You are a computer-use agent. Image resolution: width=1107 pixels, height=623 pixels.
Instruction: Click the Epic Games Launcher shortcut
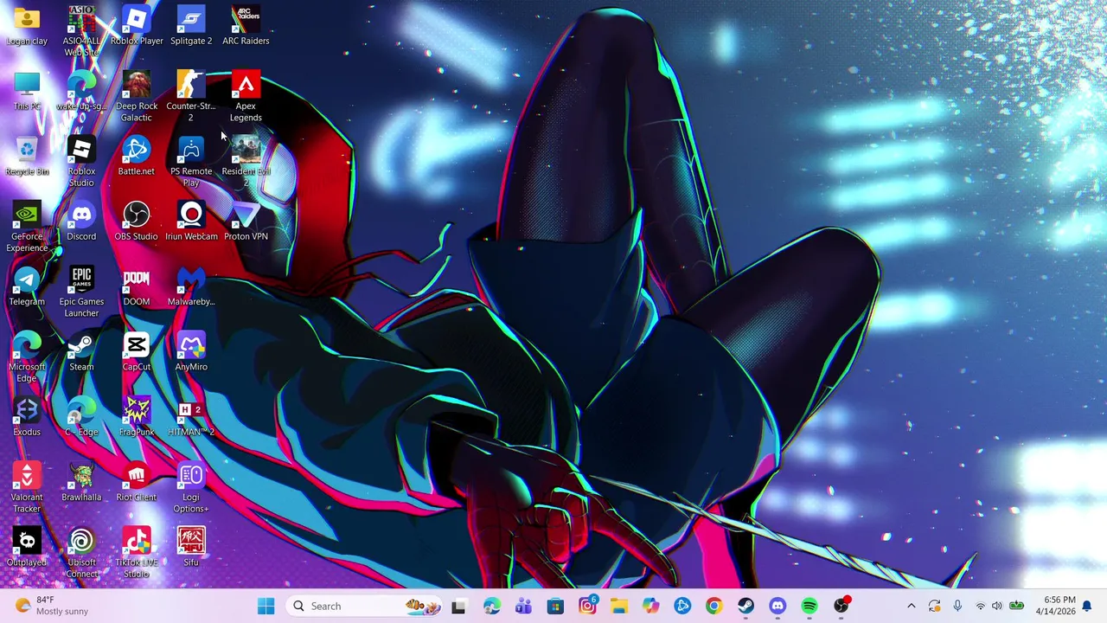pos(81,292)
